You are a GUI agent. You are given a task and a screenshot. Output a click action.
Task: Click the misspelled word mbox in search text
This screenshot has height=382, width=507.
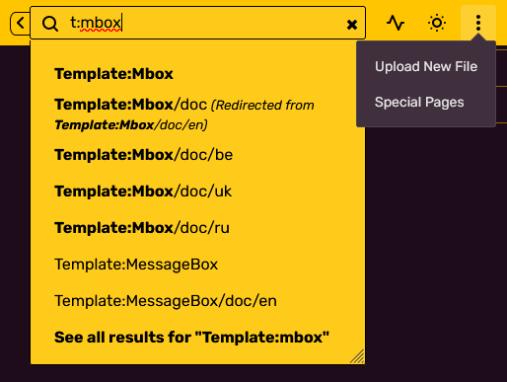click(x=101, y=23)
